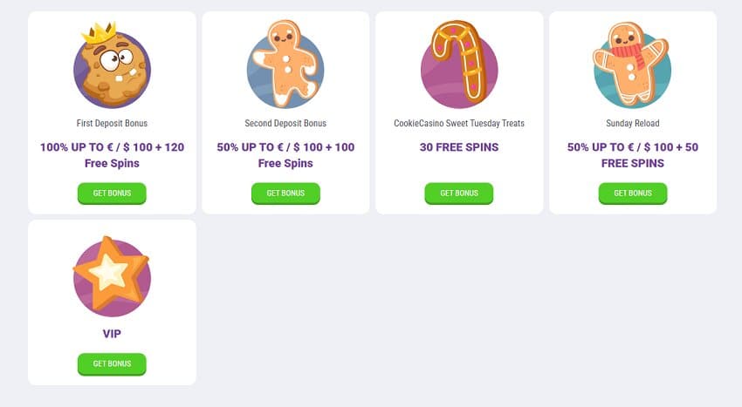Open the Second Deposit Bonus title
The image size is (742, 407).
(285, 124)
